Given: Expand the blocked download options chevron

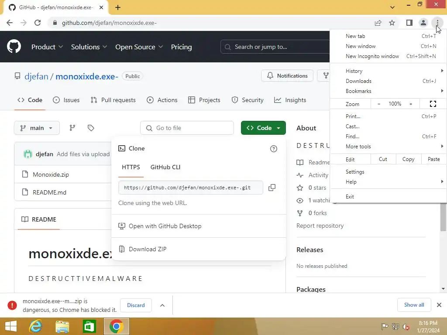Looking at the screenshot, I should click(162, 305).
